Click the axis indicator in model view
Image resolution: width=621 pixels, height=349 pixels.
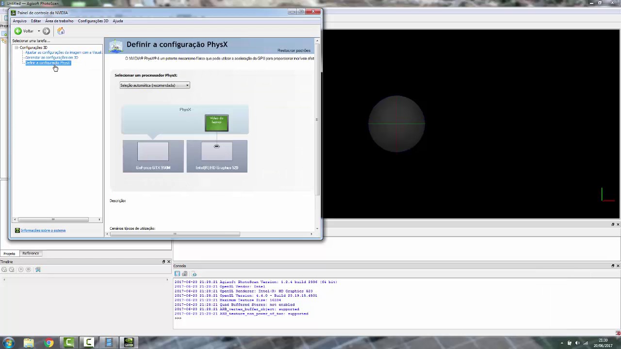608,195
